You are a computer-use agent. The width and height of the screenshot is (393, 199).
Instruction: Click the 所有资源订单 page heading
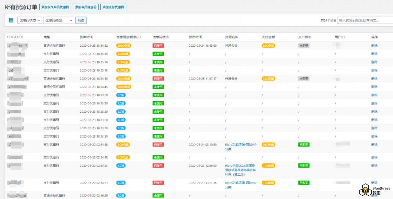(x=21, y=7)
